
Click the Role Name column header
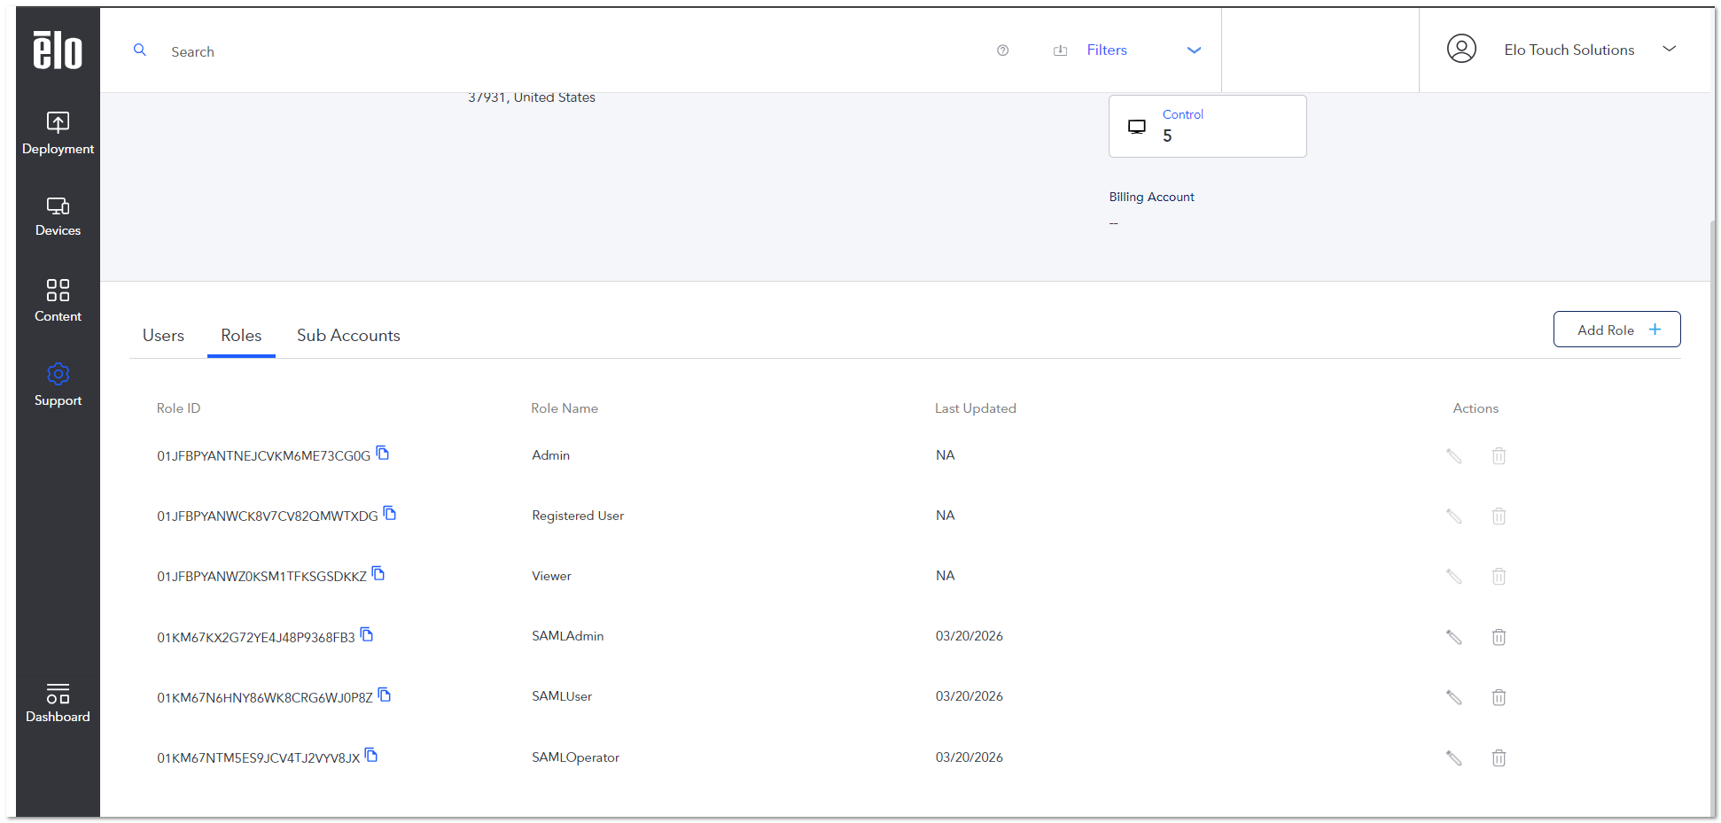(x=565, y=408)
